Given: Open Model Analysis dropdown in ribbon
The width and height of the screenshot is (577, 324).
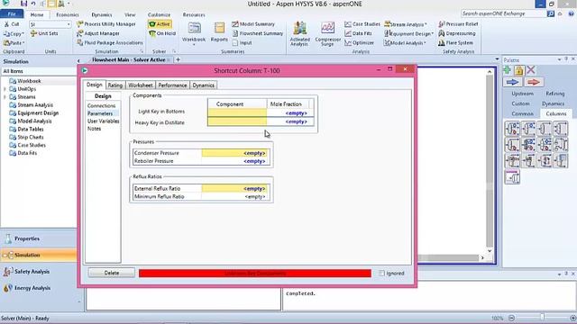Looking at the screenshot, I should click(x=405, y=42).
